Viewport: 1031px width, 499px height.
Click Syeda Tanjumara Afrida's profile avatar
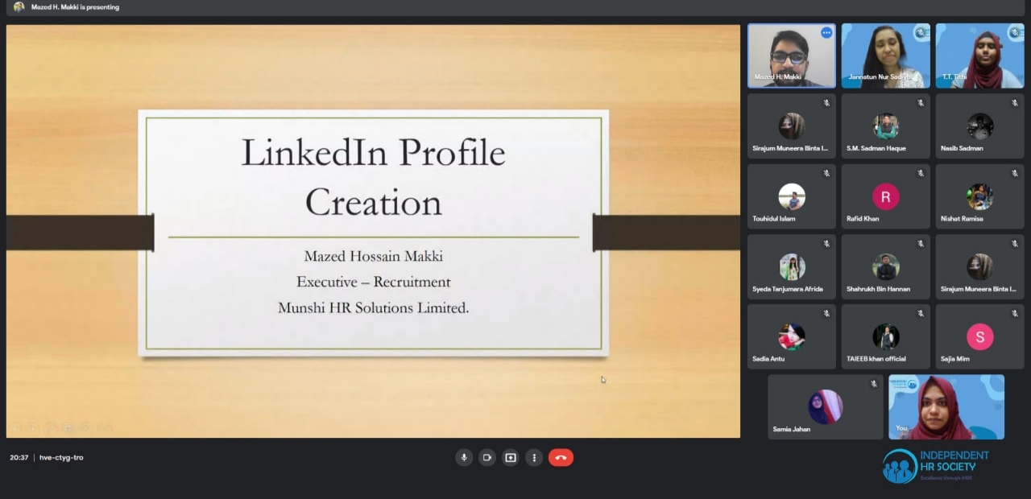point(792,266)
